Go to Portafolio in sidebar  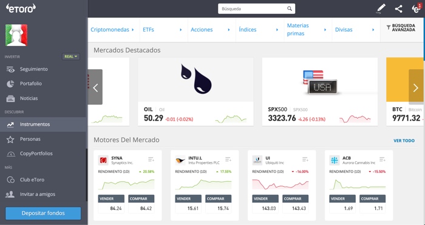coord(30,84)
